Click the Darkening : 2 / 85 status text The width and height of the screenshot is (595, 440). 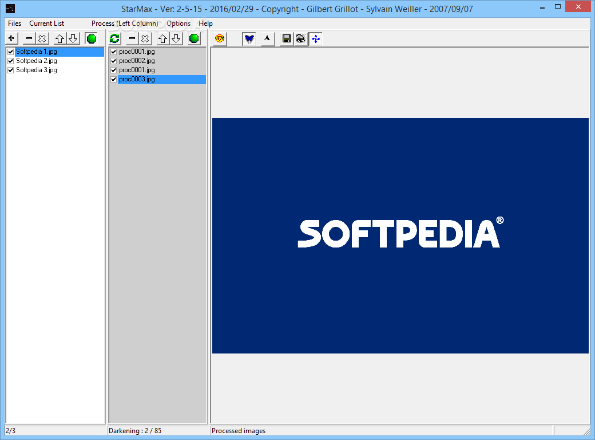point(135,430)
